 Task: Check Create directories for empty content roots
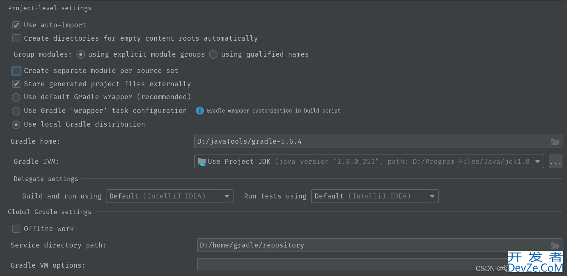(x=16, y=38)
